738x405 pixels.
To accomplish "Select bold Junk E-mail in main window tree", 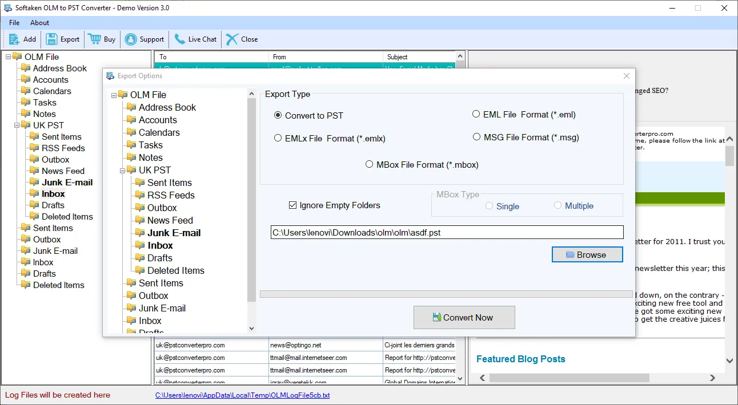I will (67, 183).
